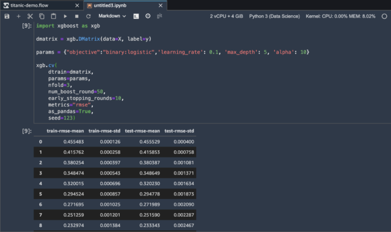Click the dtrain=dmatrix code line
Screen dimensions: 391x232
click(x=71, y=72)
